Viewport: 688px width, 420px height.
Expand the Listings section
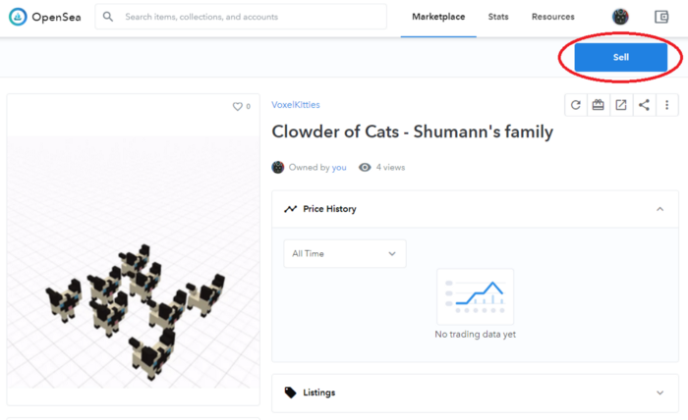pyautogui.click(x=659, y=393)
